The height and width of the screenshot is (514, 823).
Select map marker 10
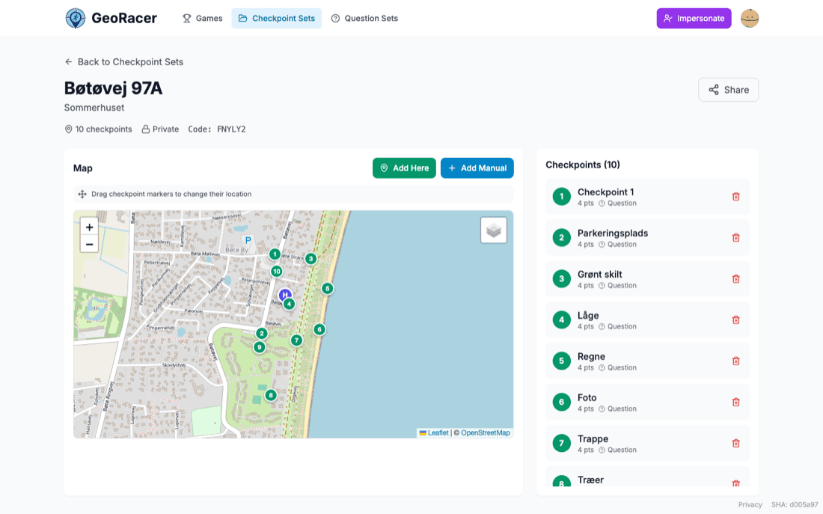click(x=277, y=272)
